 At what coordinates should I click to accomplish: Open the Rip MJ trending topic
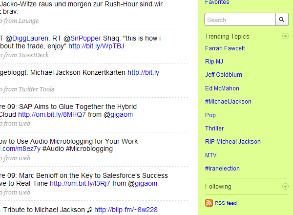(x=214, y=62)
